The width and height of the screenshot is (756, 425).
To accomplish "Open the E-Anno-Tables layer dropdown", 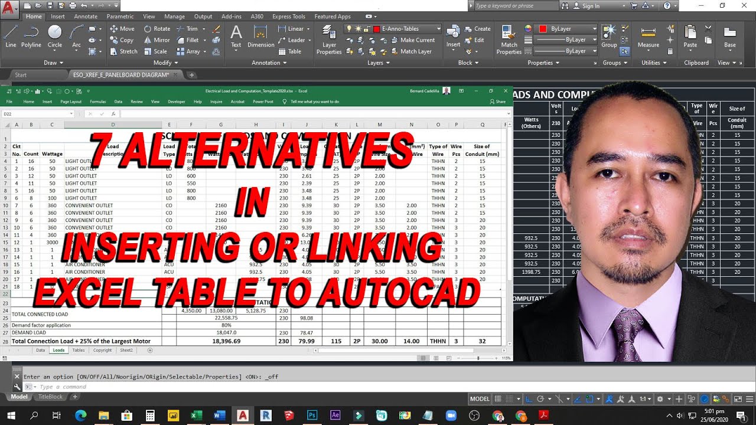I will point(438,28).
